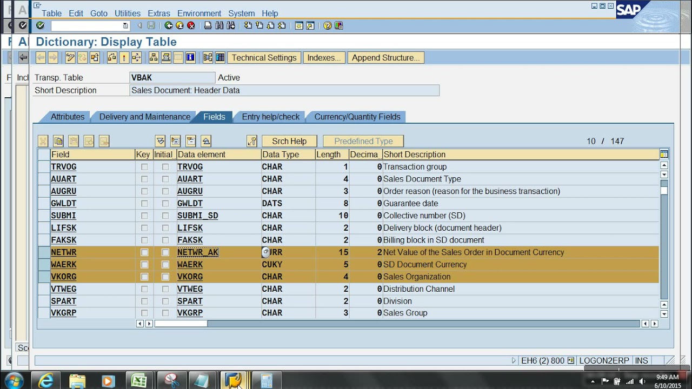Open the table Contents icon
This screenshot has height=389, width=692.
tap(220, 58)
